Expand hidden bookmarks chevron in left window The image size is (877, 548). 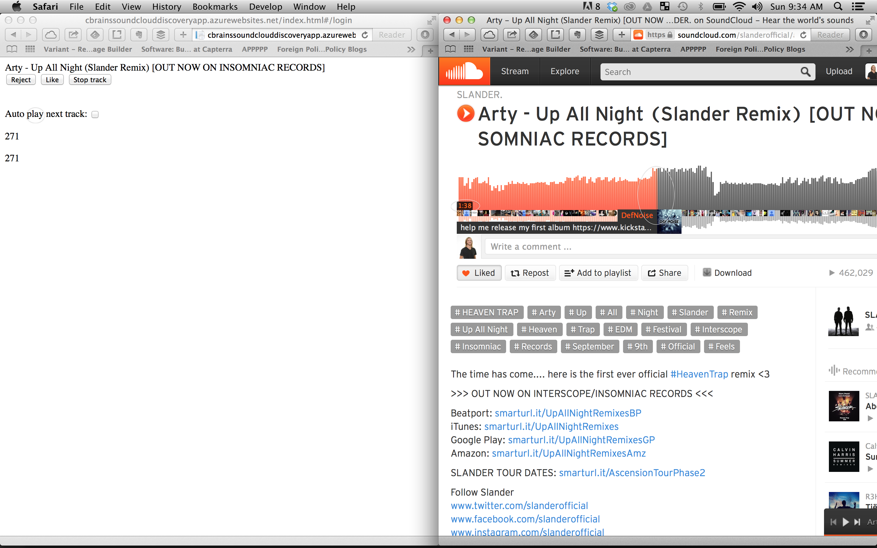pyautogui.click(x=411, y=49)
